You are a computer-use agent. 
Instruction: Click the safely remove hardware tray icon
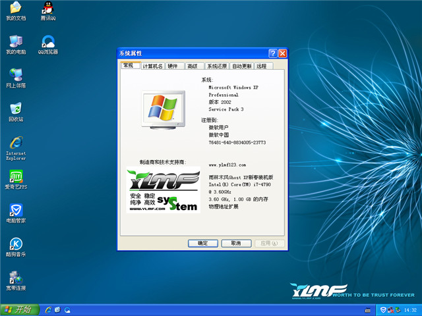tap(398, 310)
